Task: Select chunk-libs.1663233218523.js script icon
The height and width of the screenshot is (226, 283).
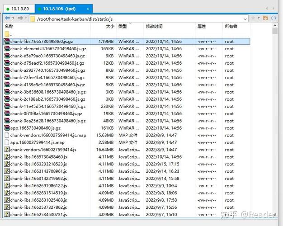Action: (7, 164)
